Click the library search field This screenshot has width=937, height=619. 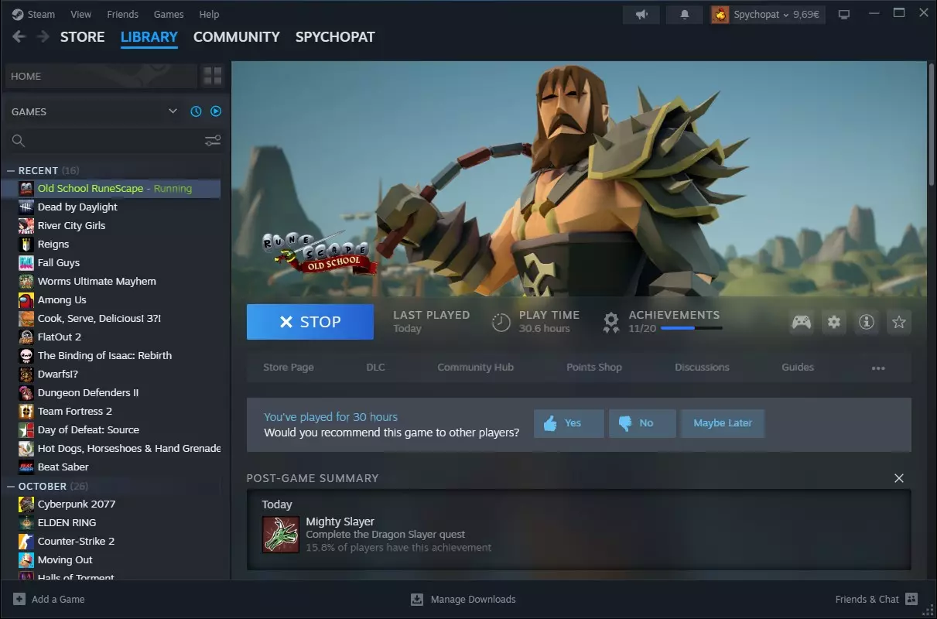[x=112, y=141]
